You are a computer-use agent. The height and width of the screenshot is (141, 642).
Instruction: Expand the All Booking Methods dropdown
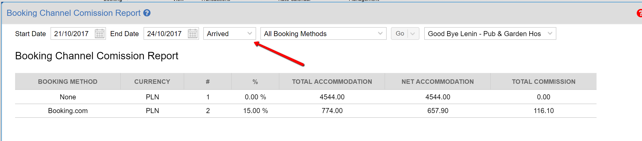click(323, 34)
